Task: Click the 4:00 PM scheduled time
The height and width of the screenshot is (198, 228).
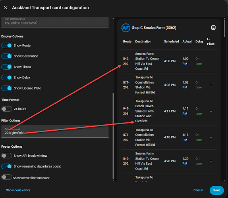Action: pyautogui.click(x=170, y=61)
